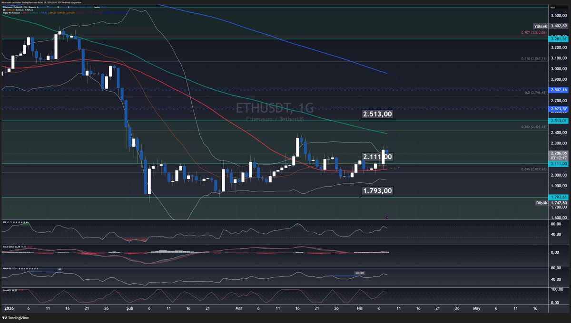Click the current price tag 2.206,06
This screenshot has height=323, width=571.
click(x=558, y=153)
